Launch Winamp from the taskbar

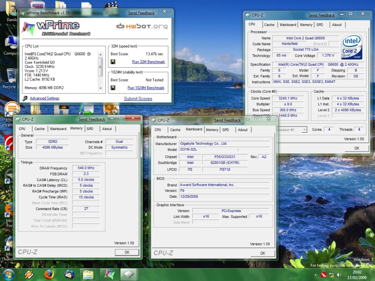coord(29,274)
